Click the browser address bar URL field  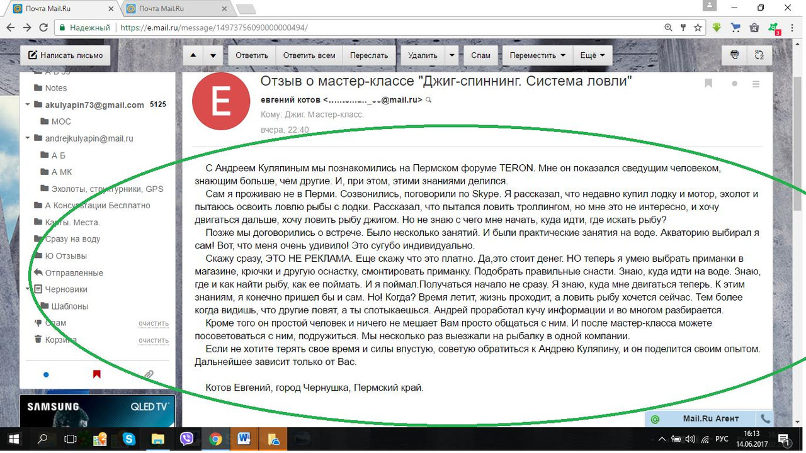tap(252, 28)
